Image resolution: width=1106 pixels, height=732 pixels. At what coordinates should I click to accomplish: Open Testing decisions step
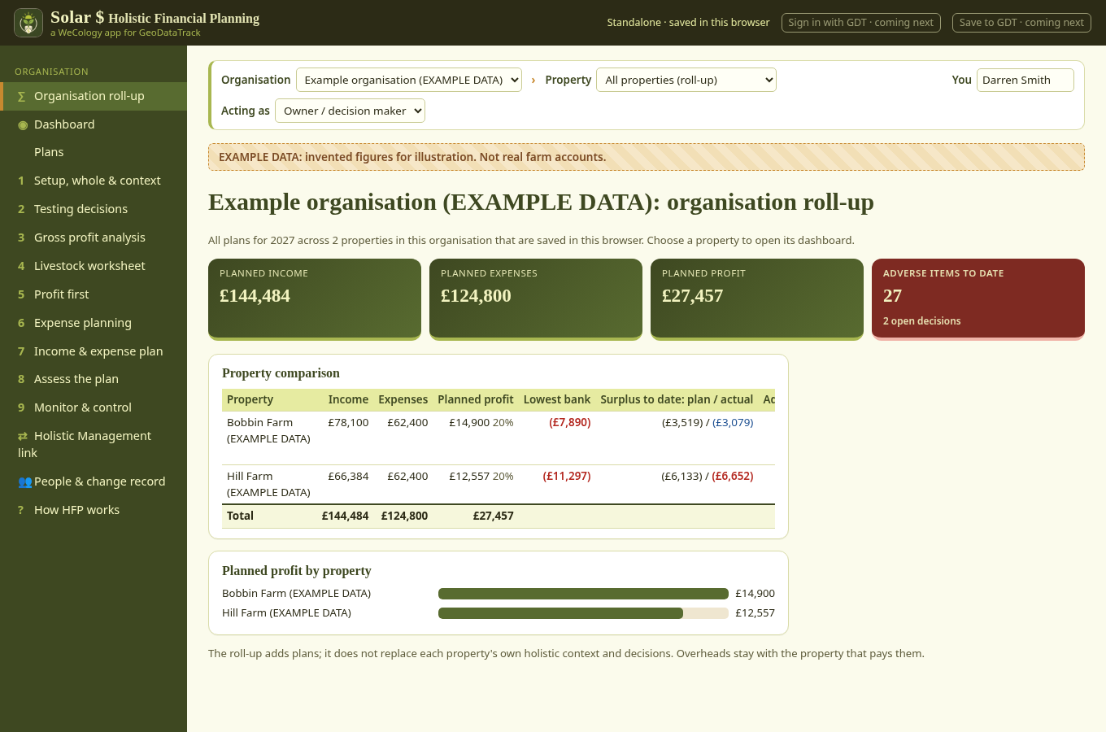(x=94, y=209)
